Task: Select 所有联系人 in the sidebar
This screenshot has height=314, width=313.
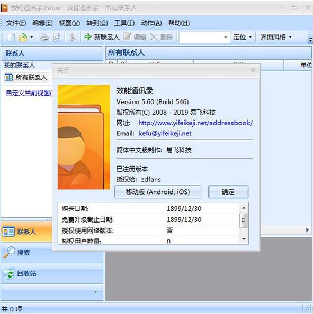Action: click(26, 77)
